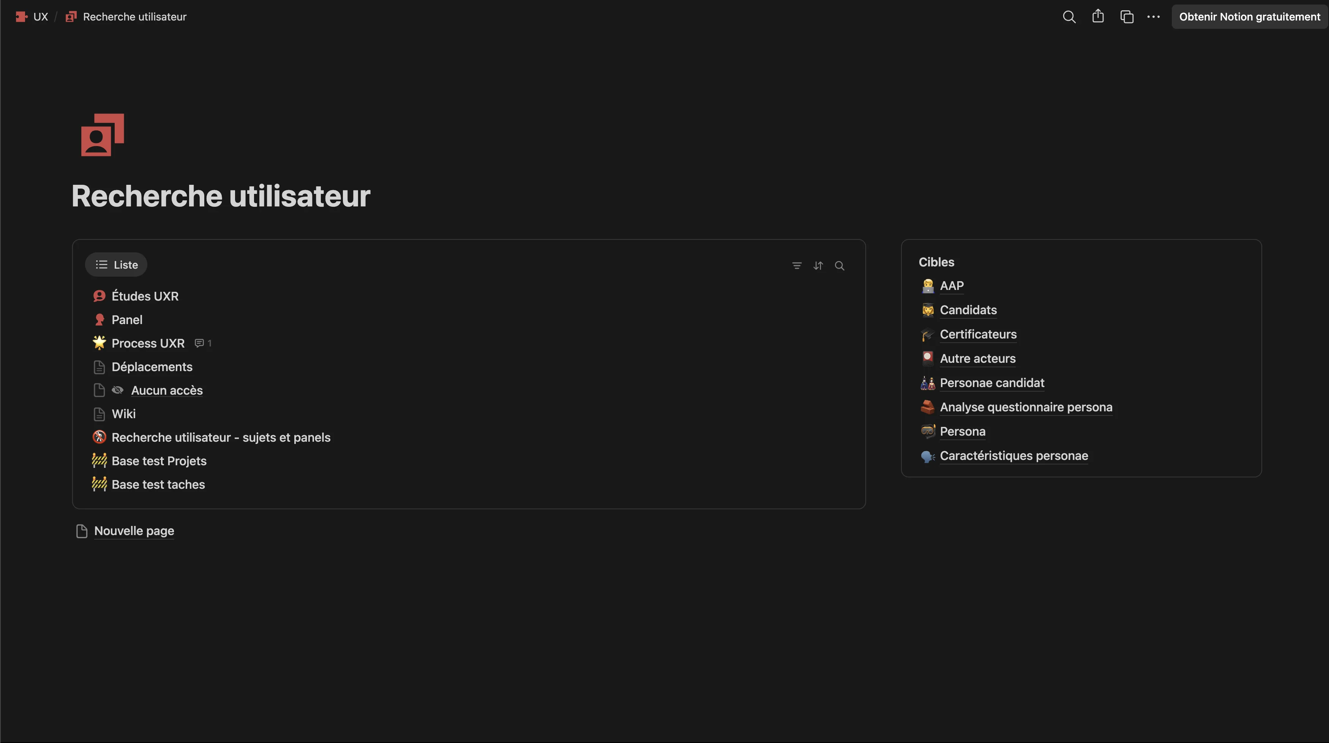The height and width of the screenshot is (743, 1329).
Task: Click the Études UXR page emoji icon
Action: (99, 296)
